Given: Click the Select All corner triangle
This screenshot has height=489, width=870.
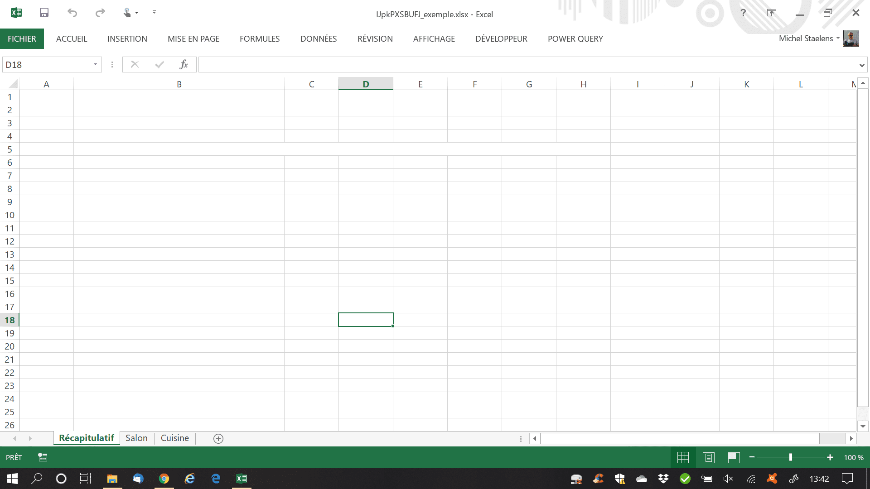Looking at the screenshot, I should pos(13,84).
